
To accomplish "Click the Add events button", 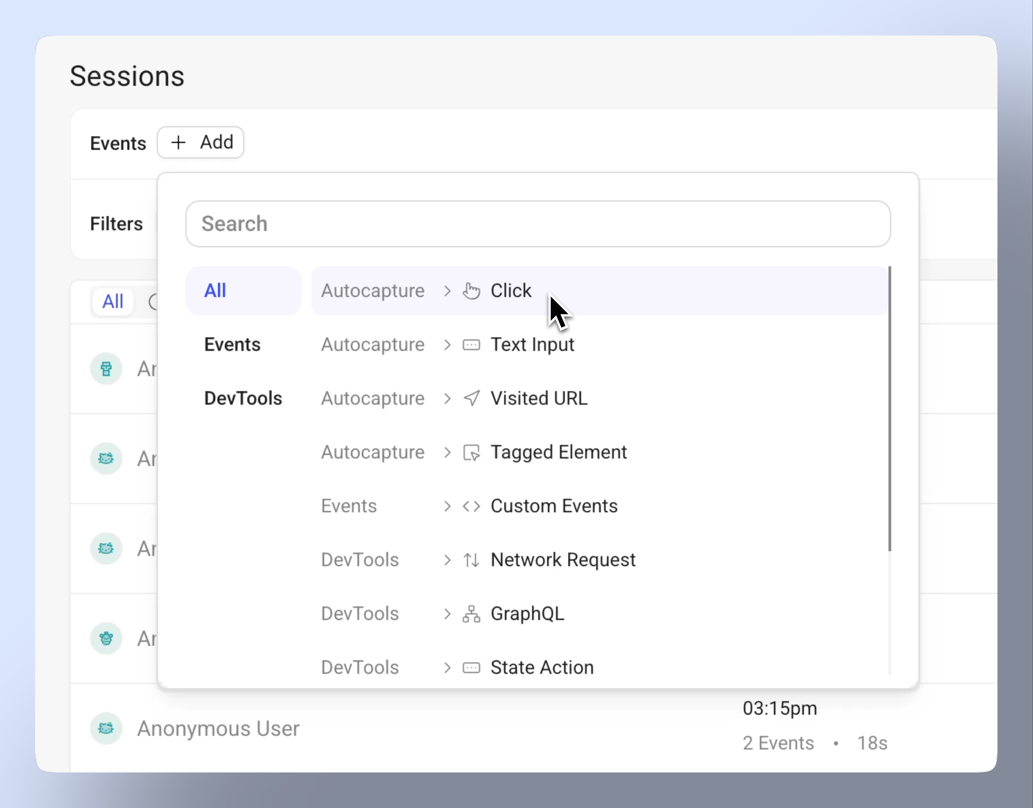I will (x=201, y=143).
